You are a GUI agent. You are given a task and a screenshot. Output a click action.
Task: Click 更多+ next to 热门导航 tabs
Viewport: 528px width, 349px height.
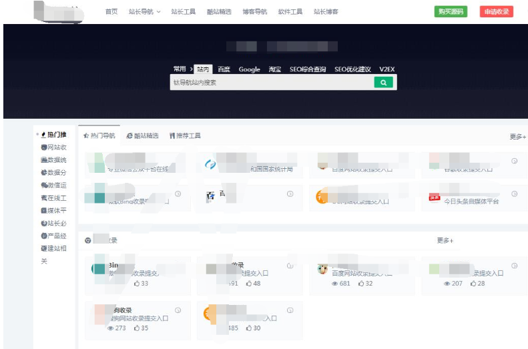coord(517,137)
